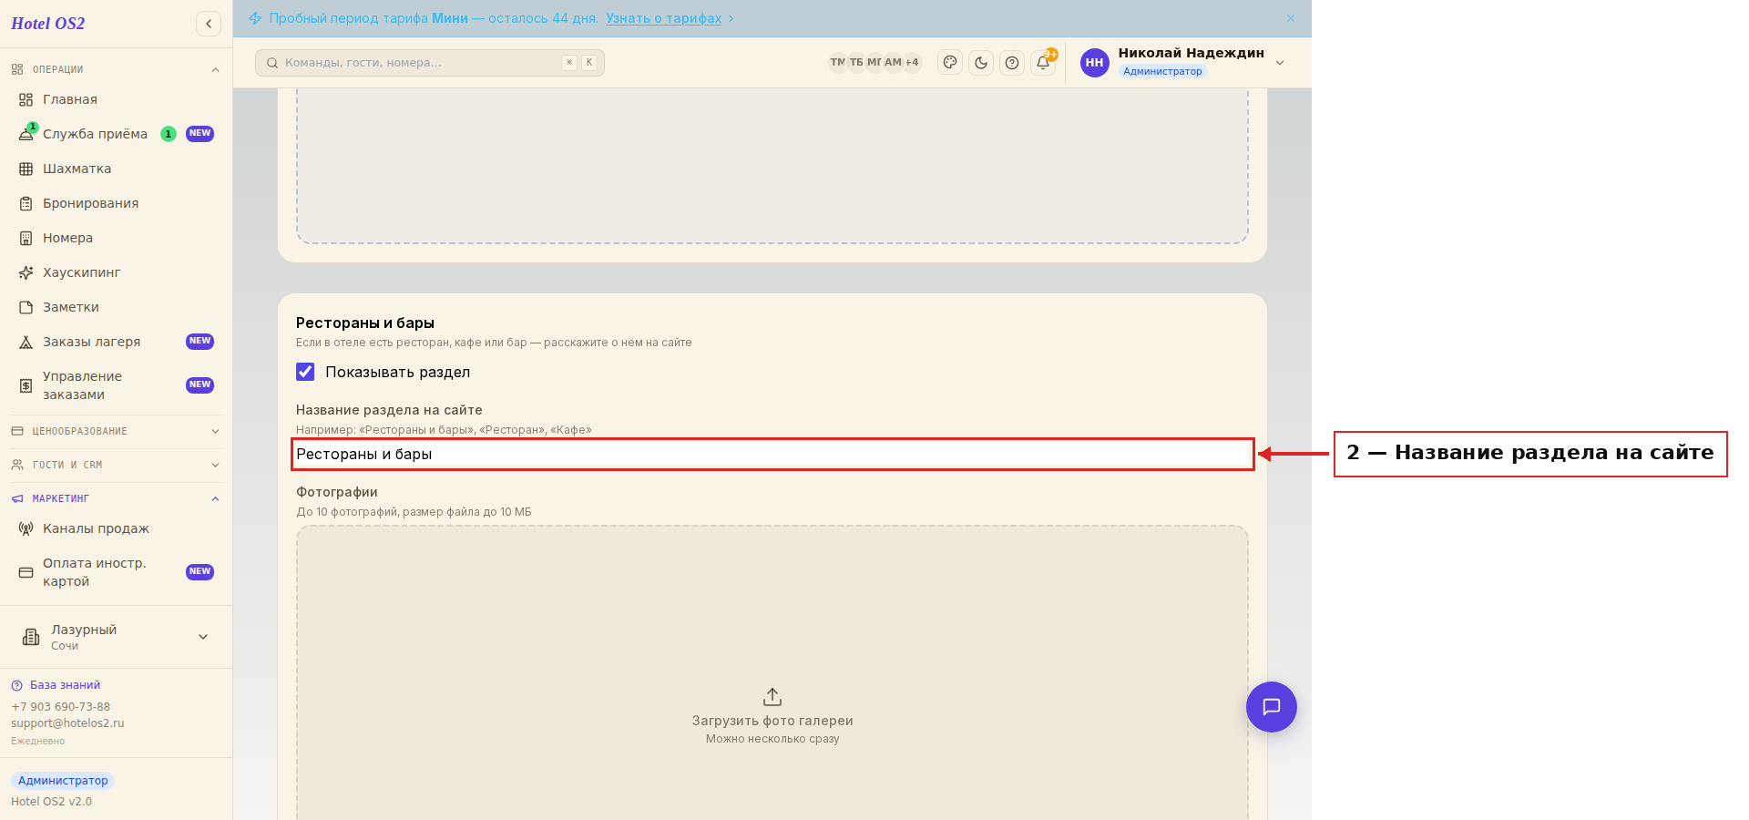Close the trial period banner
Screen dimensions: 1749x820
click(1291, 18)
